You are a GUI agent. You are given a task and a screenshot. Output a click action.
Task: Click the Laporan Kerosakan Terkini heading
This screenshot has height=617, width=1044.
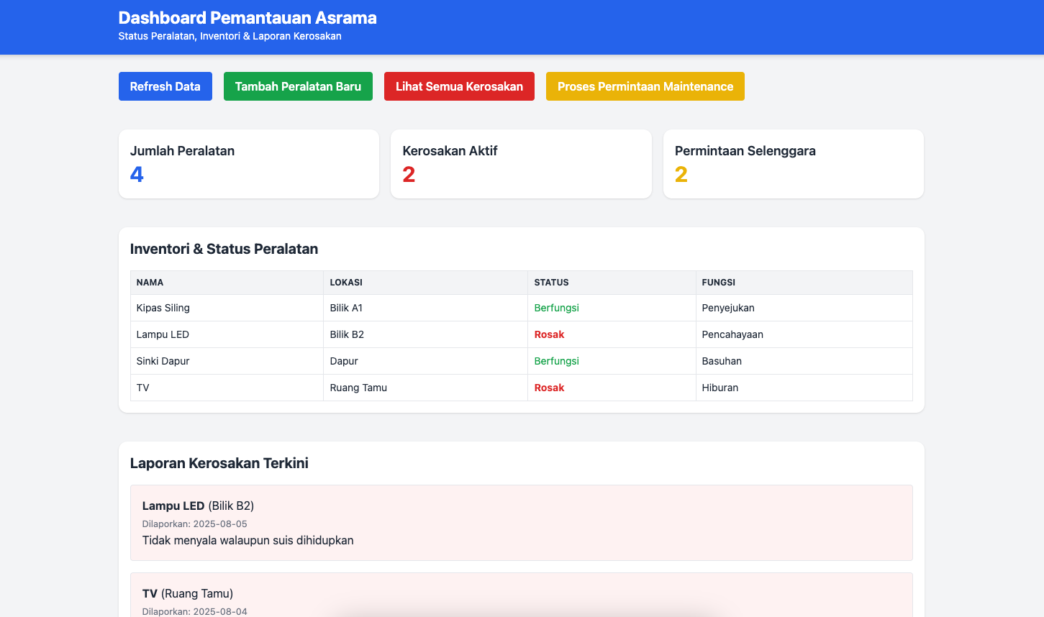(219, 463)
